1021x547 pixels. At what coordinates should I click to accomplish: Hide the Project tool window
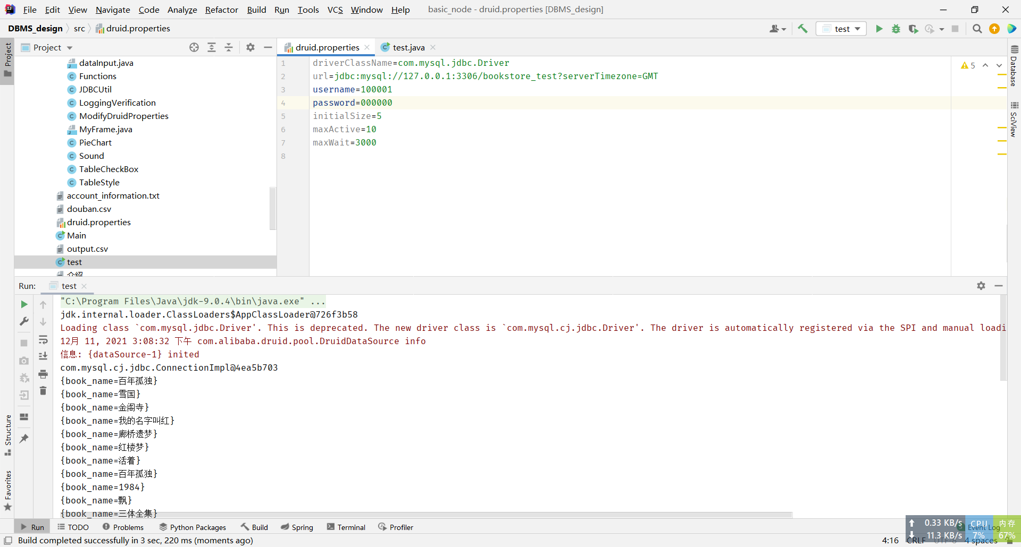(268, 47)
